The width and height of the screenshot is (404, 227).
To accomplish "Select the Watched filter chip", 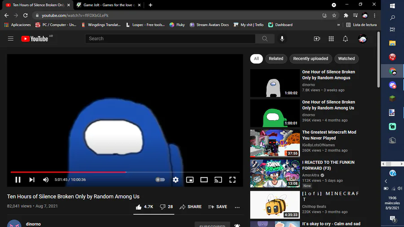I will click(x=346, y=59).
